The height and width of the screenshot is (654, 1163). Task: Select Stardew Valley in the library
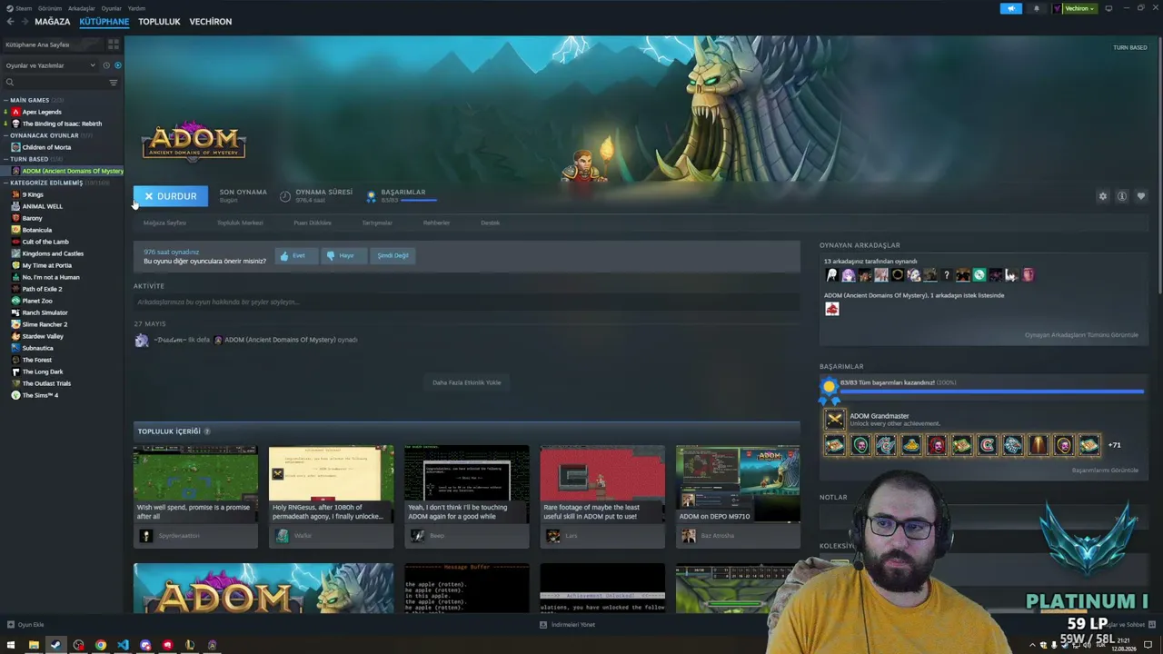pyautogui.click(x=43, y=336)
